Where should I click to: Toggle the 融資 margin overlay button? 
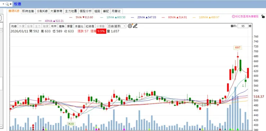(45, 26)
